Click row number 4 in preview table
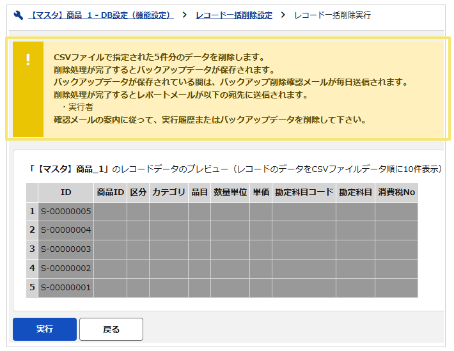The image size is (454, 351). point(32,268)
